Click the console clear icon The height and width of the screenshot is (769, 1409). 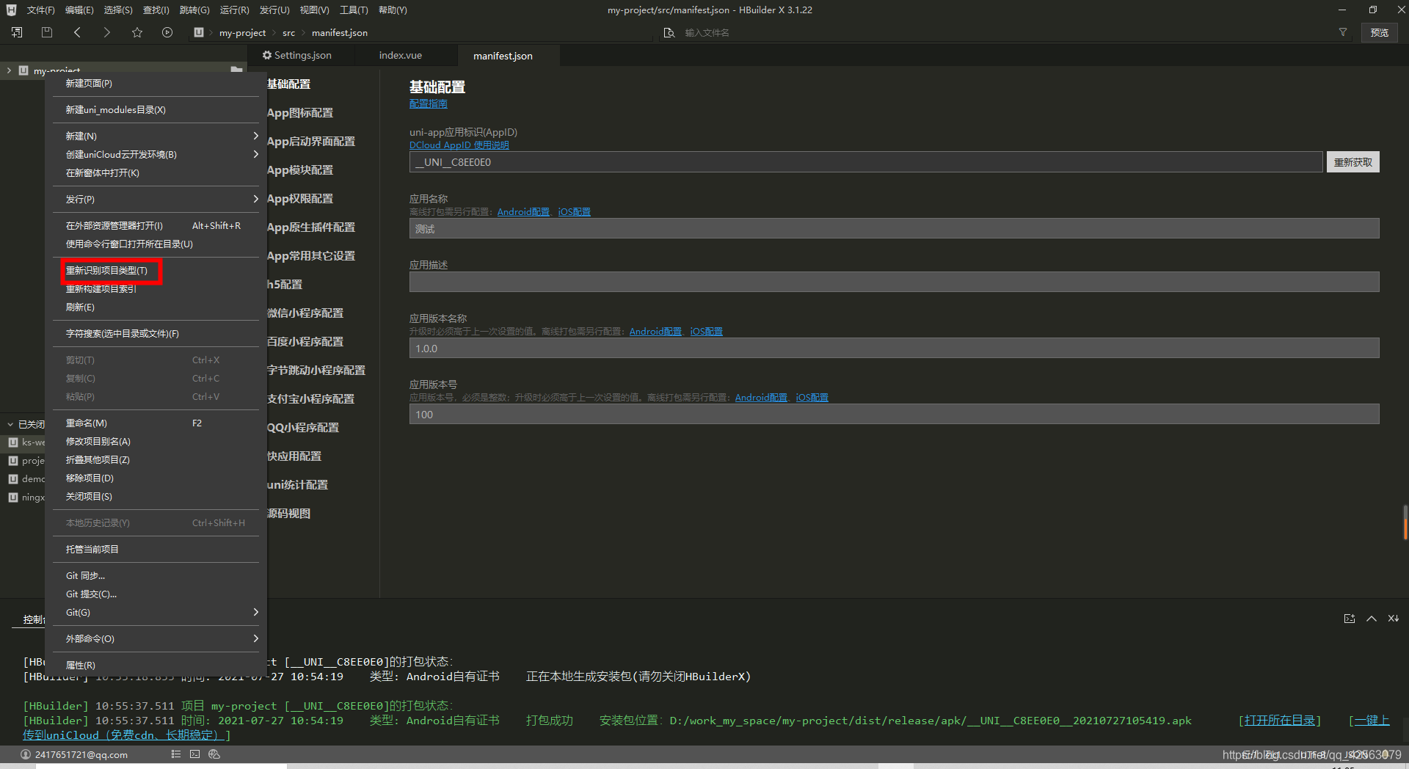[1394, 619]
